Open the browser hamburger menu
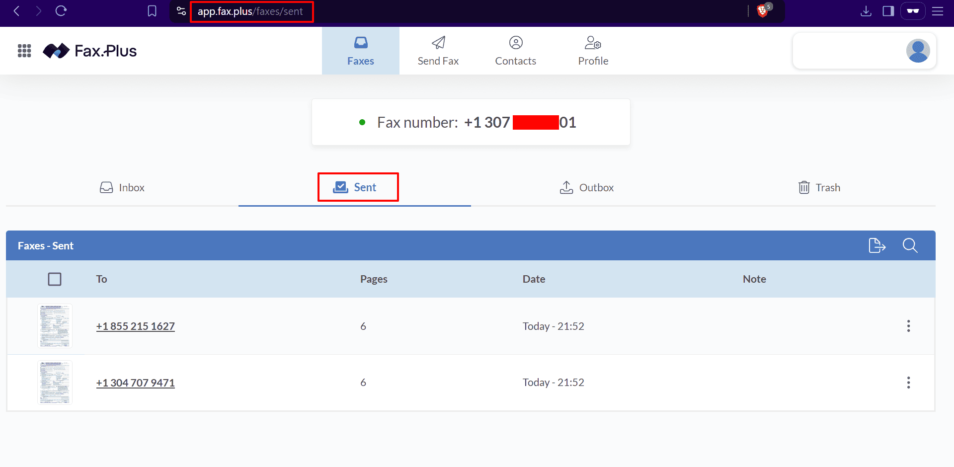The height and width of the screenshot is (467, 954). coord(938,11)
